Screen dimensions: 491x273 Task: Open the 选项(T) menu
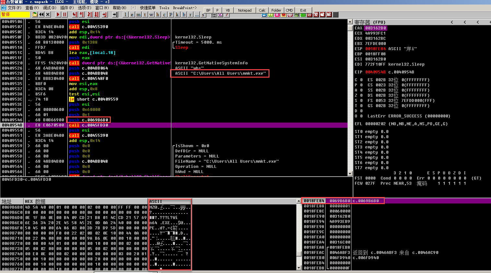click(84, 8)
